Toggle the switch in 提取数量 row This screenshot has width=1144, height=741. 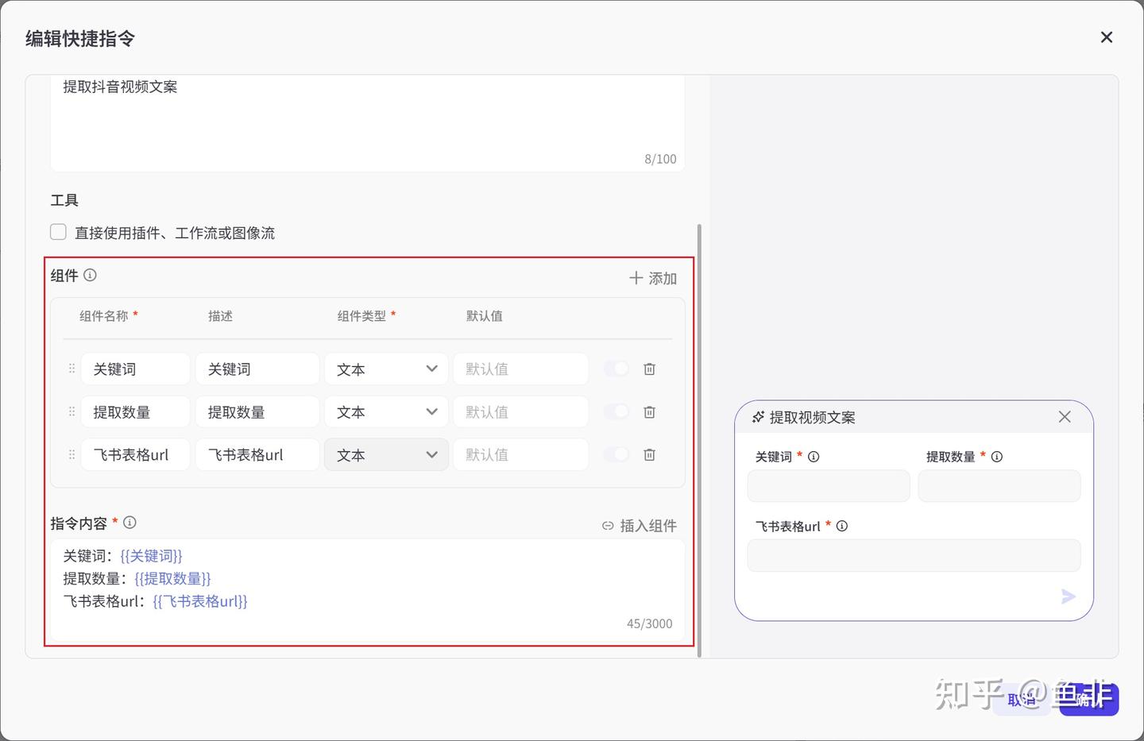pyautogui.click(x=616, y=411)
